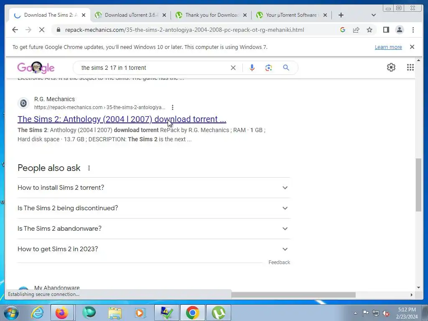Expand How to get Sims 2 in 2023?
Viewport: 428px width, 321px height.
click(x=154, y=249)
